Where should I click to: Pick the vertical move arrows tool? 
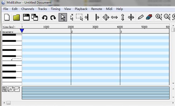pyautogui.click(x=122, y=17)
